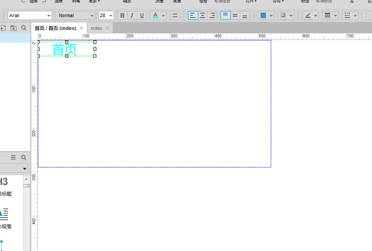Click the library panel scrollbar thumb
The image size is (372, 251).
(x=26, y=186)
